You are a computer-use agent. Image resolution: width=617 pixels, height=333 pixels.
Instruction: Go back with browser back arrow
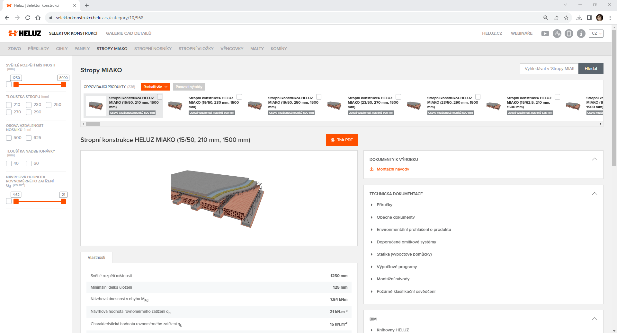pos(7,18)
